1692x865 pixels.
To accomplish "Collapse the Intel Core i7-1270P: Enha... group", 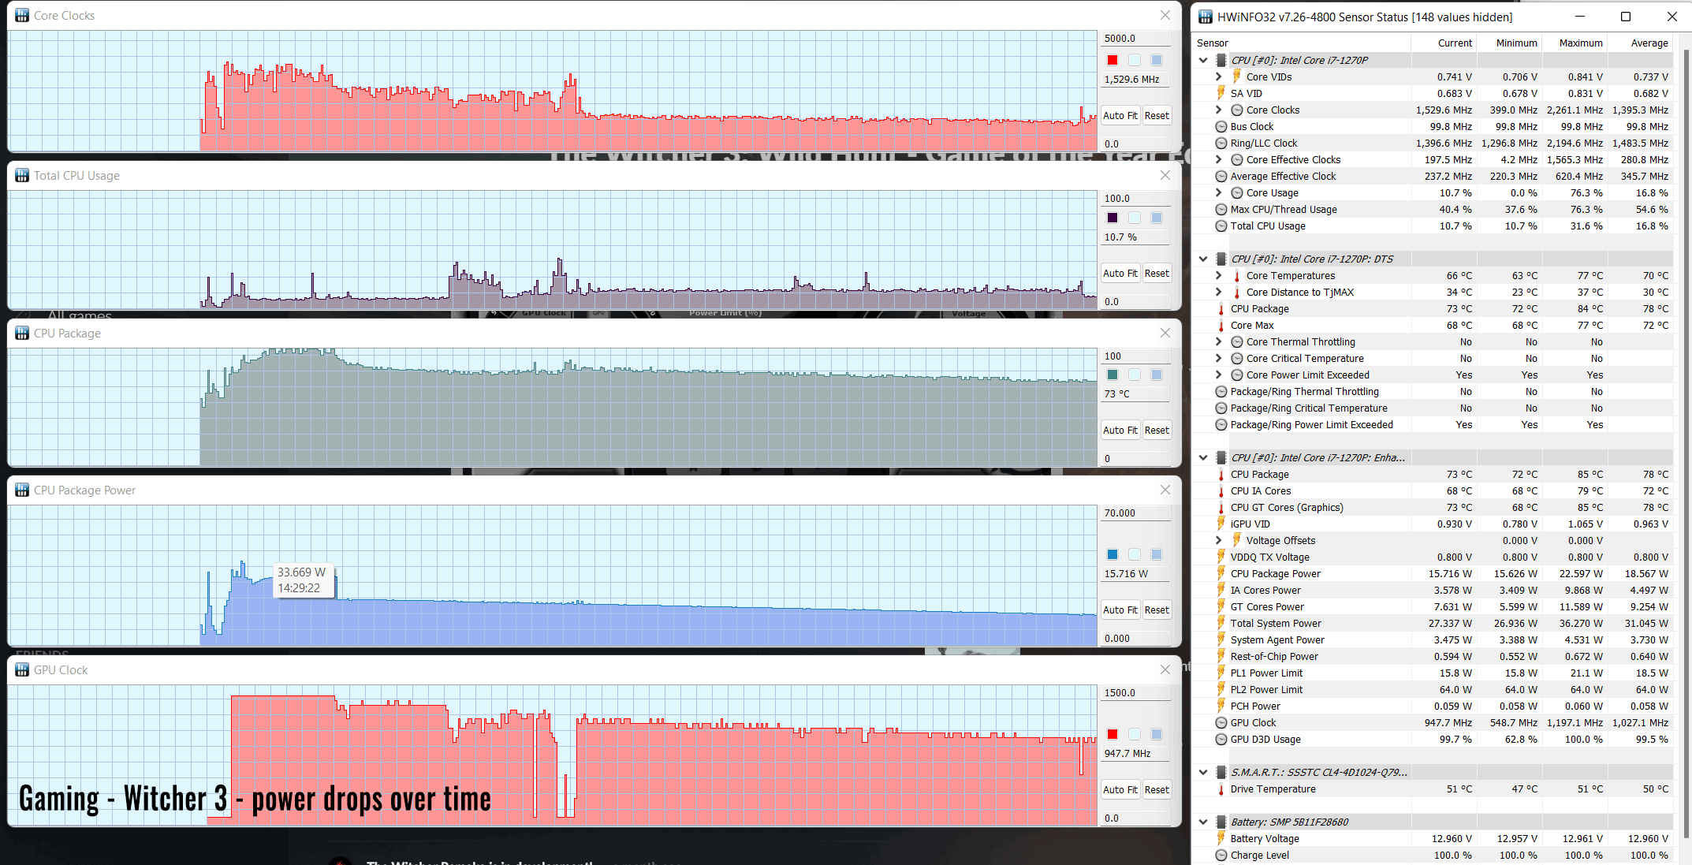I will (1203, 457).
